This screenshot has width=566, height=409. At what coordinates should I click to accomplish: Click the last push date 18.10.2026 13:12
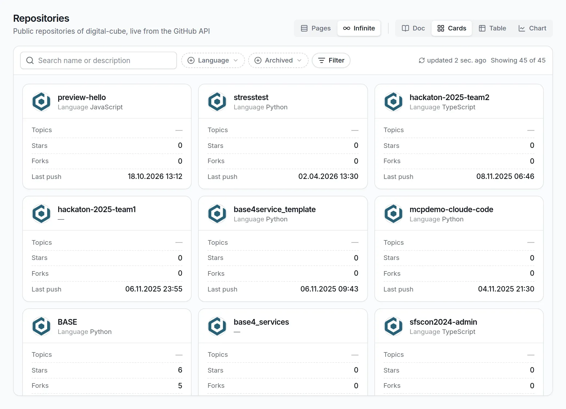pos(155,176)
